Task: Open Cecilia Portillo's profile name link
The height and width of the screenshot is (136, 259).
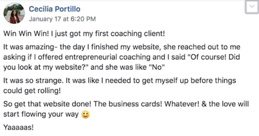Action: pos(54,9)
